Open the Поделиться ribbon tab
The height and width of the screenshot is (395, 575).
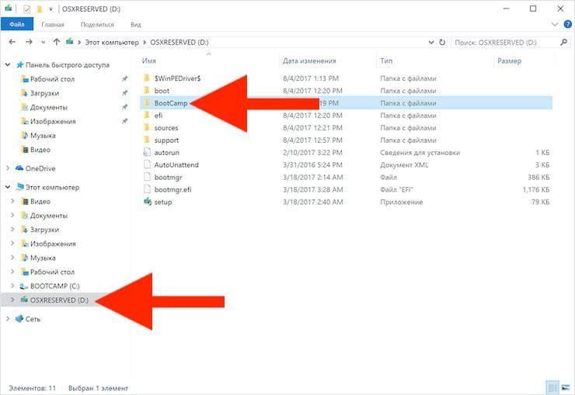tap(97, 25)
